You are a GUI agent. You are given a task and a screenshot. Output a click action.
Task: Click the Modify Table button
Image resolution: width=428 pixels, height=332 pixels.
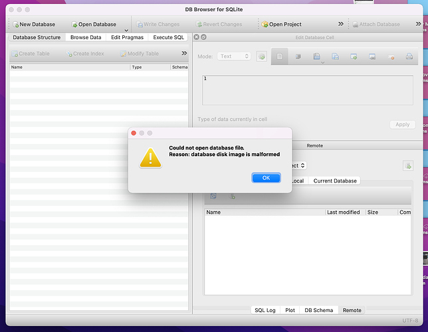click(x=140, y=54)
